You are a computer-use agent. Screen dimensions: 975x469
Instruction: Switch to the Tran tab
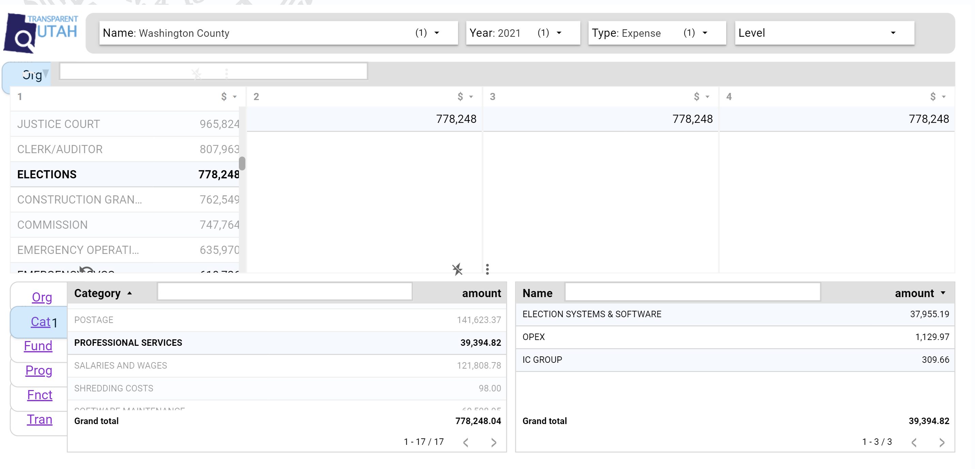tap(40, 419)
